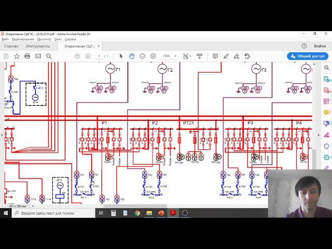The height and width of the screenshot is (249, 332).
Task: Click the Общий доступ share button
Action: [x=308, y=57]
